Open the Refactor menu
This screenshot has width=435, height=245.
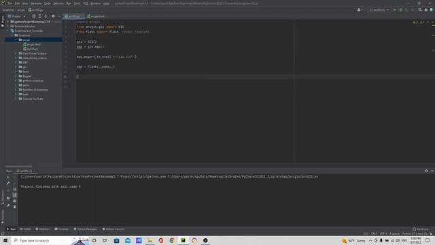[58, 3]
